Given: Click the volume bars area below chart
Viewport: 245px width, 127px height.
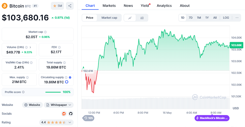Looking at the screenshot, I should 156,103.
